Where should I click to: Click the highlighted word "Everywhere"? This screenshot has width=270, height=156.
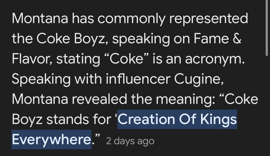52,139
